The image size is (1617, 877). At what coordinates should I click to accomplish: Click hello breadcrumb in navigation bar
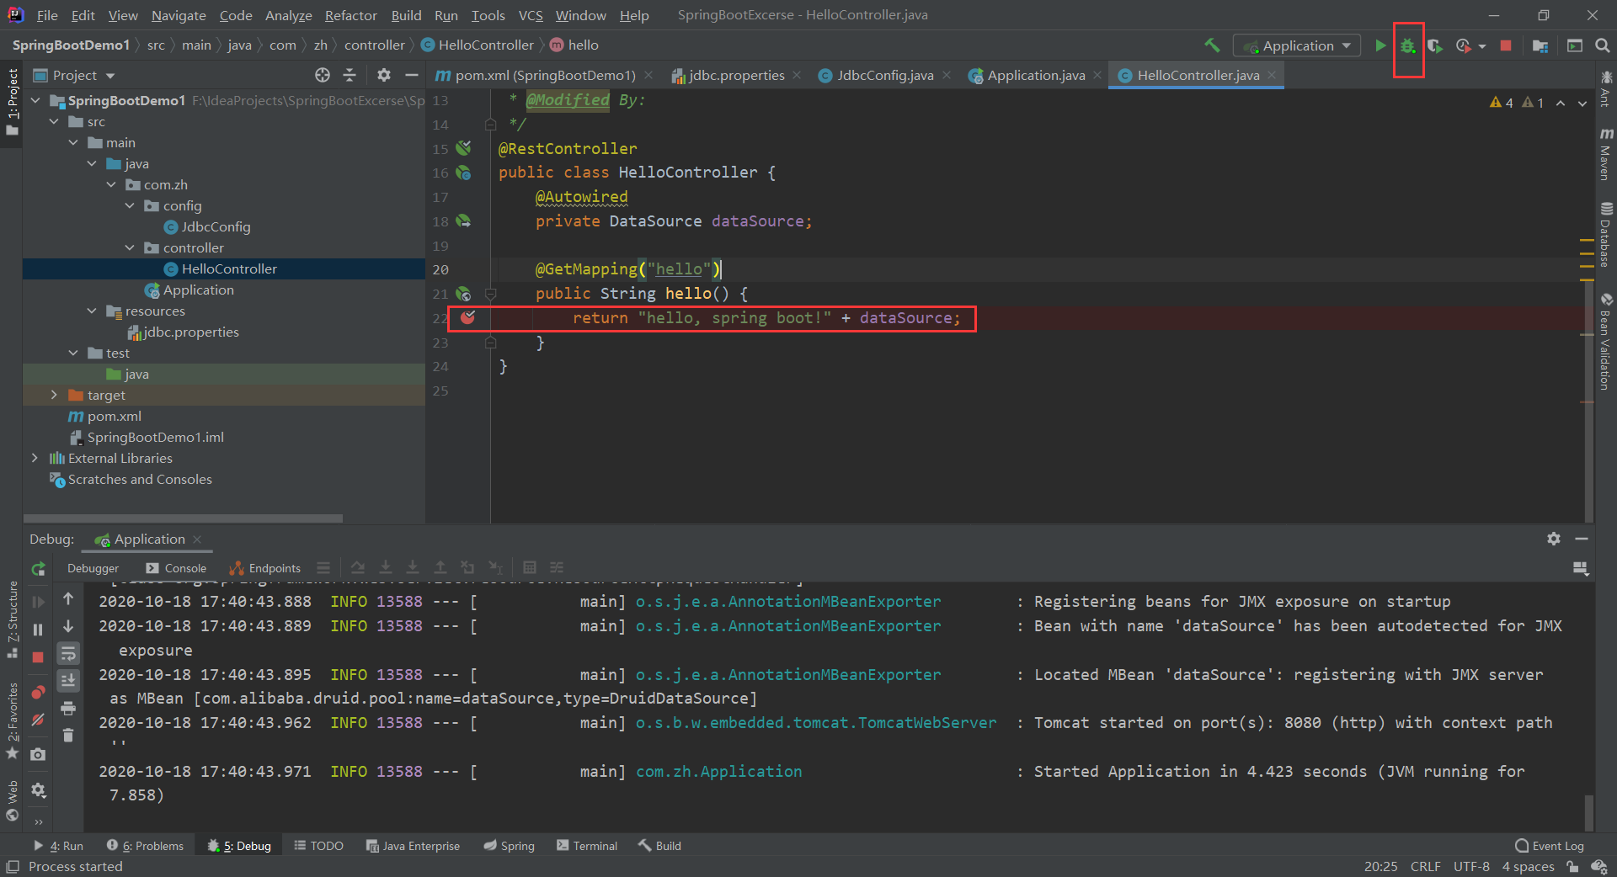pyautogui.click(x=574, y=45)
